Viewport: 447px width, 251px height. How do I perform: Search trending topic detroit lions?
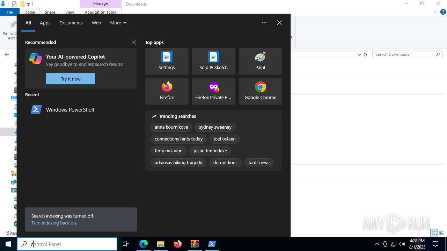225,163
